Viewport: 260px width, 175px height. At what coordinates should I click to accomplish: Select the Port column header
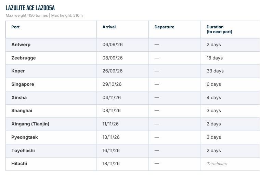(15, 27)
